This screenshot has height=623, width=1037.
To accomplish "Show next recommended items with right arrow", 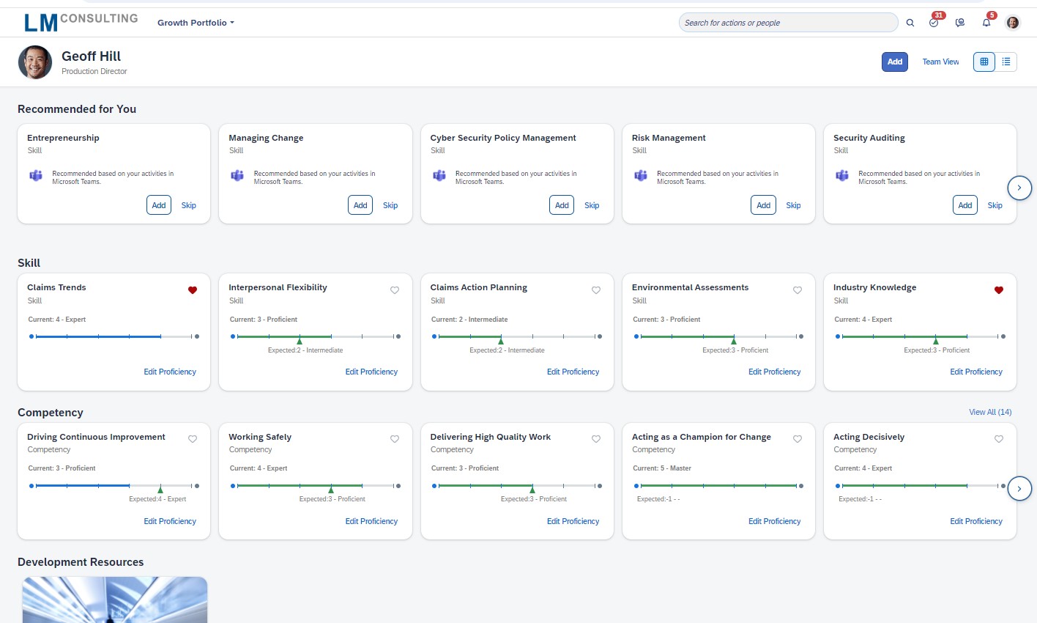I will pyautogui.click(x=1019, y=188).
